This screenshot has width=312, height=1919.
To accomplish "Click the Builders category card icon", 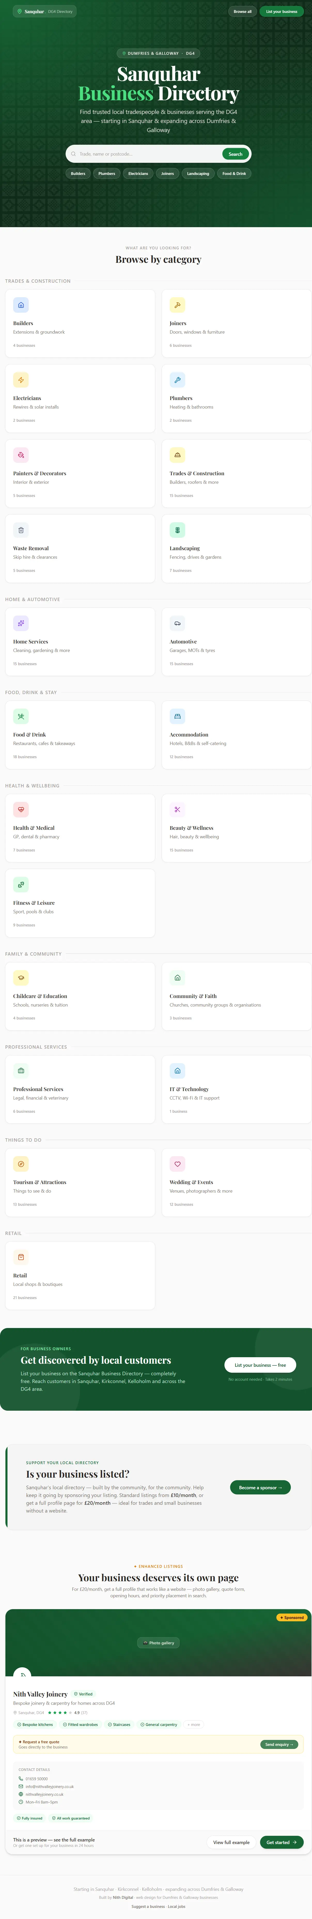I will tap(21, 305).
